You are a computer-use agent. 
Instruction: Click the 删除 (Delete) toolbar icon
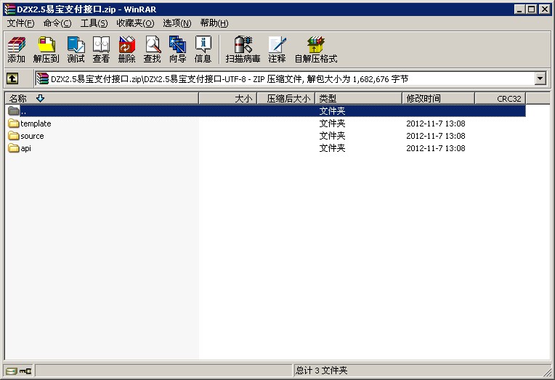pos(126,49)
